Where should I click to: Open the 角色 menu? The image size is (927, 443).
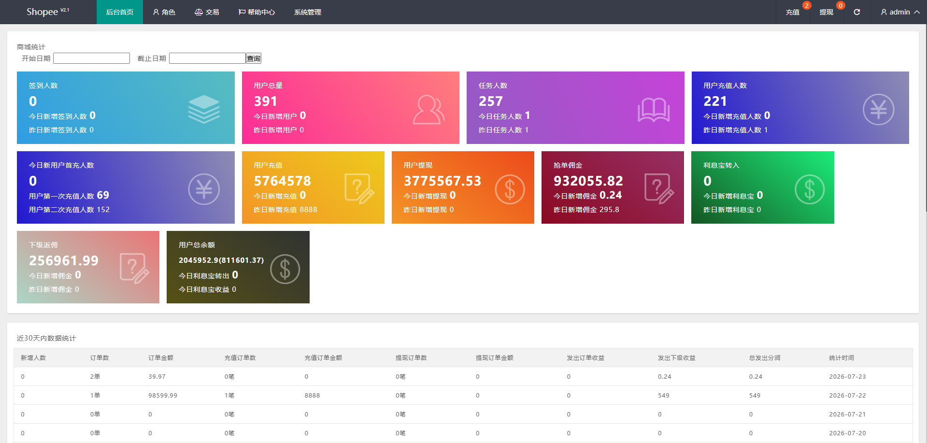pyautogui.click(x=164, y=12)
